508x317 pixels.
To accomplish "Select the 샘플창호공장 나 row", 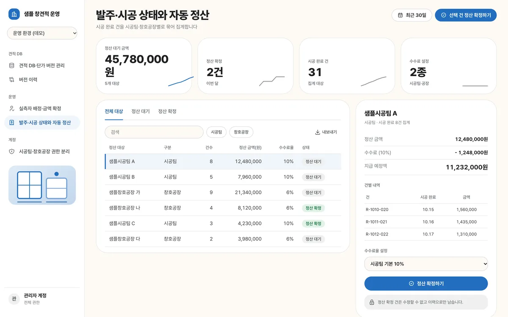I will [223, 208].
